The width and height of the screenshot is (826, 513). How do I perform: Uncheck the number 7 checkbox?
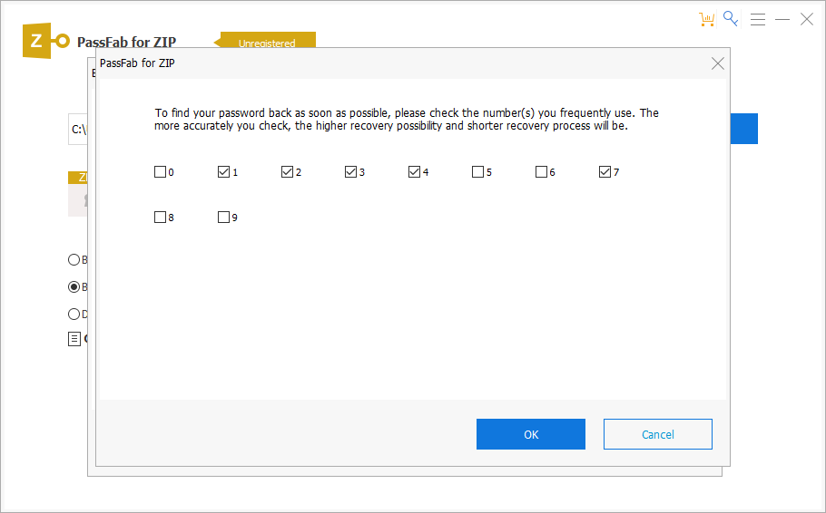pyautogui.click(x=605, y=172)
